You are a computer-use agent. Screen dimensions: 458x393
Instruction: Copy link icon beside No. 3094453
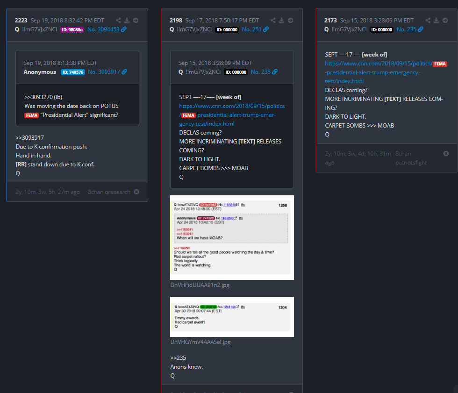click(x=124, y=29)
